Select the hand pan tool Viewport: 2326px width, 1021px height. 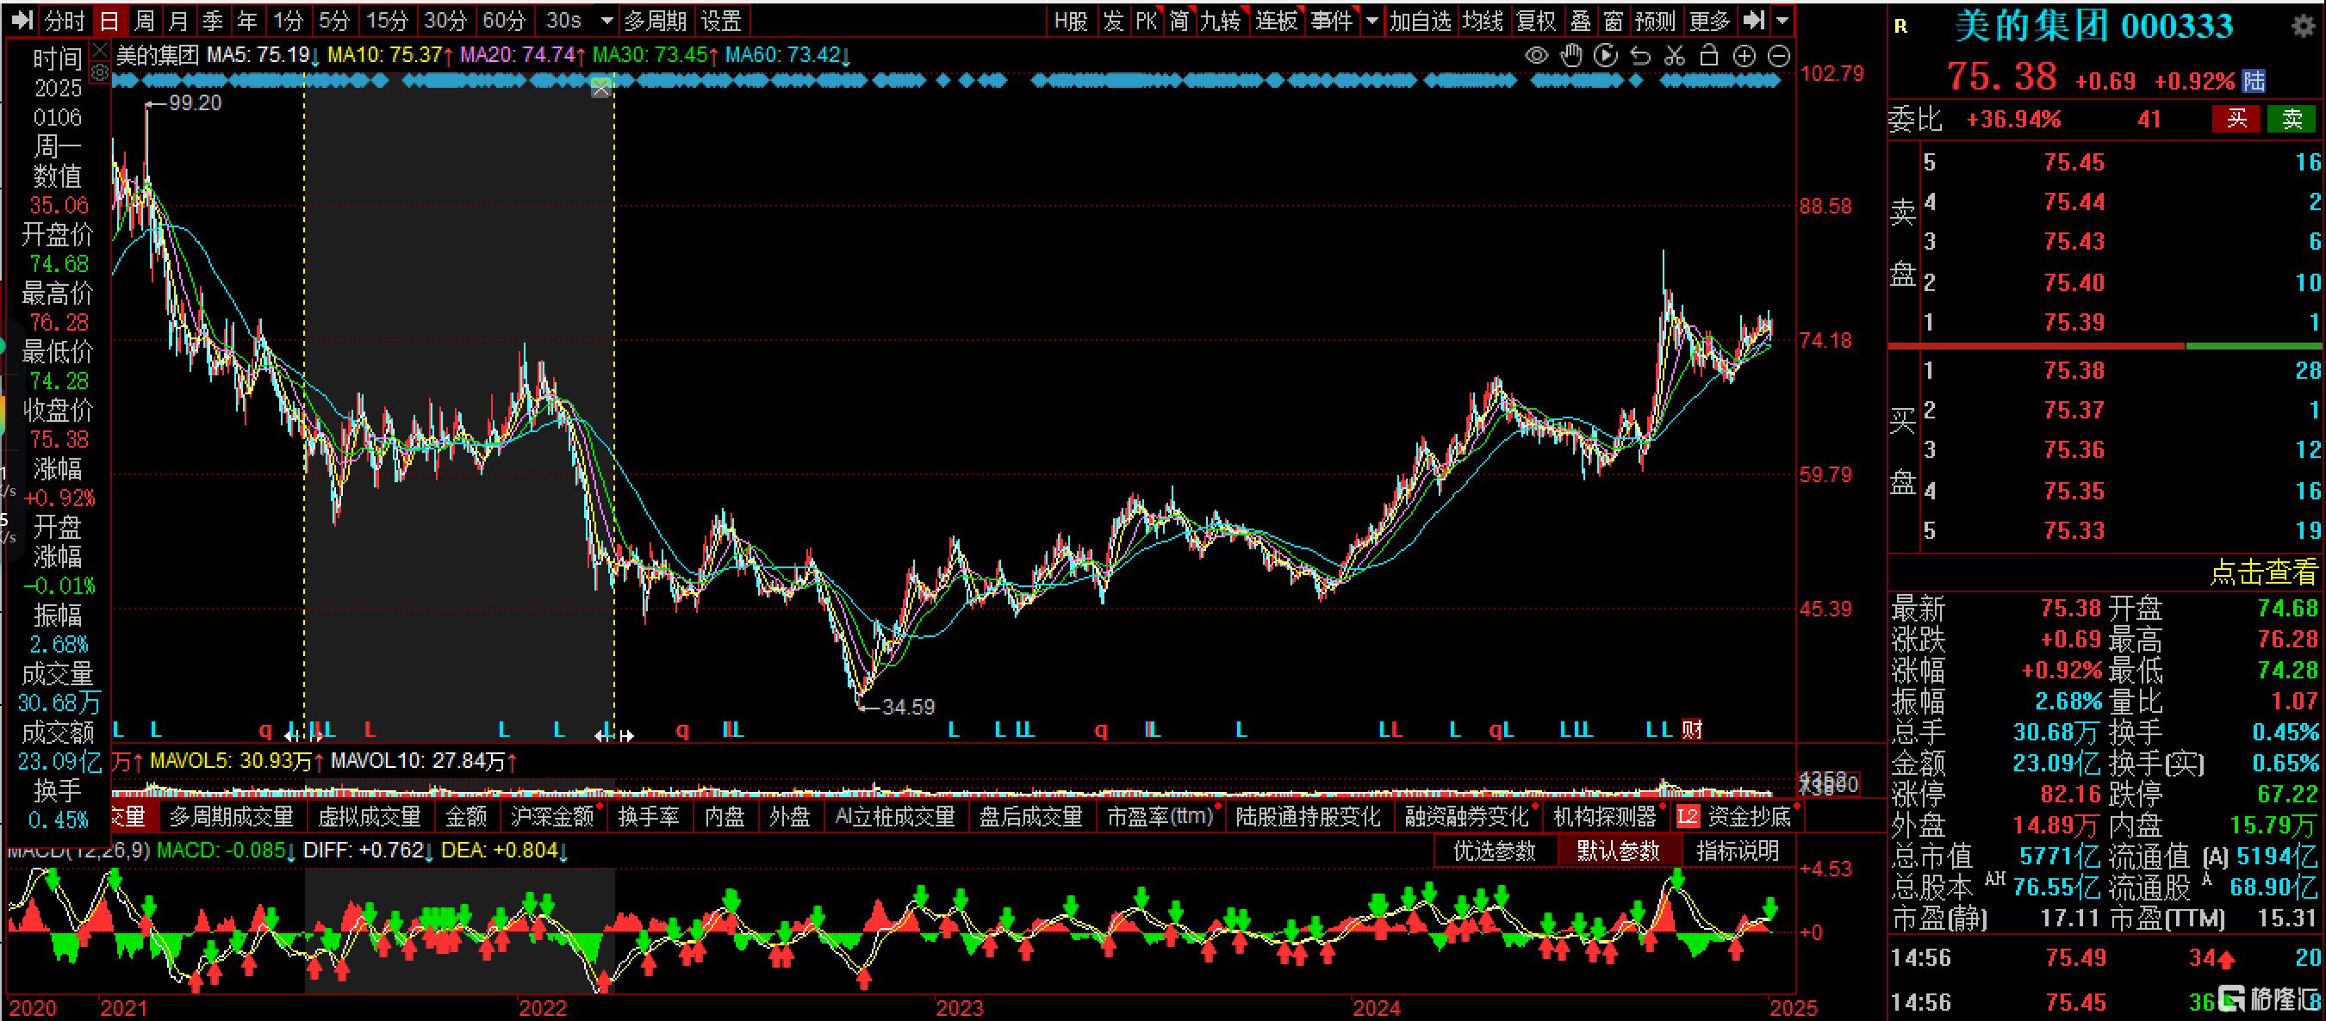(1571, 56)
